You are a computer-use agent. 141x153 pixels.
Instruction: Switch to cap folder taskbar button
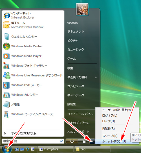92,149
